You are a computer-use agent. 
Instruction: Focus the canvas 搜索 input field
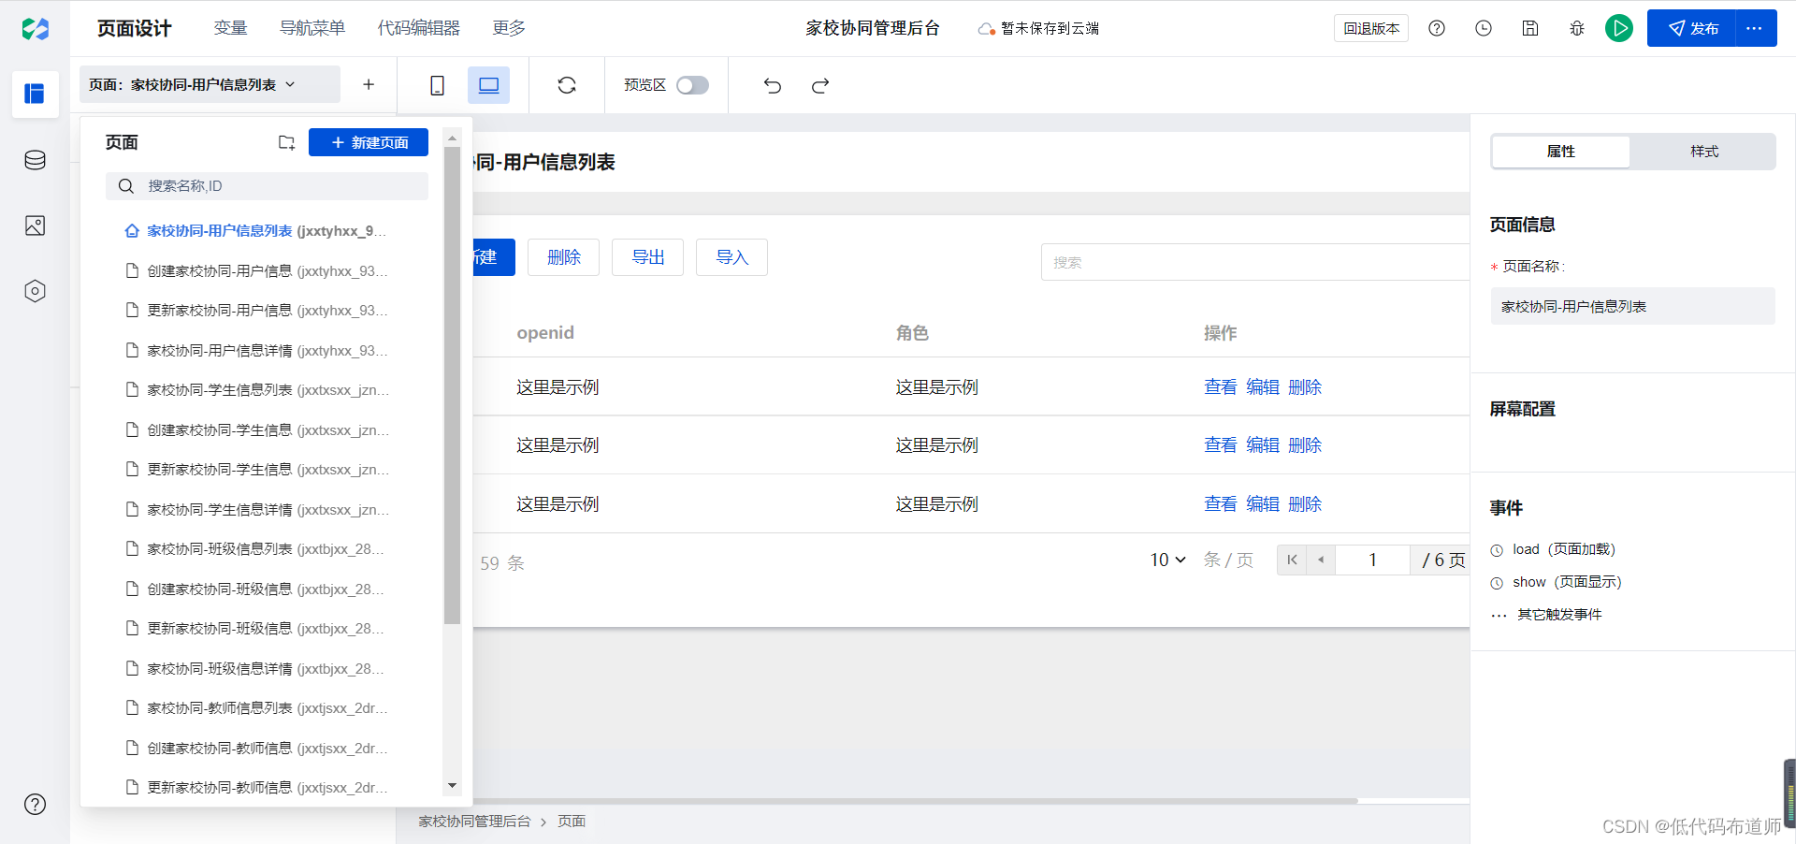tap(1255, 262)
